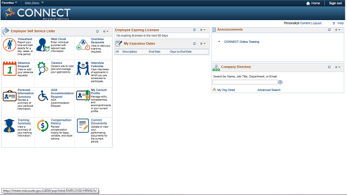Screen dimensions: 347x195
Task: Open the Careers link
Action: (x=56, y=63)
